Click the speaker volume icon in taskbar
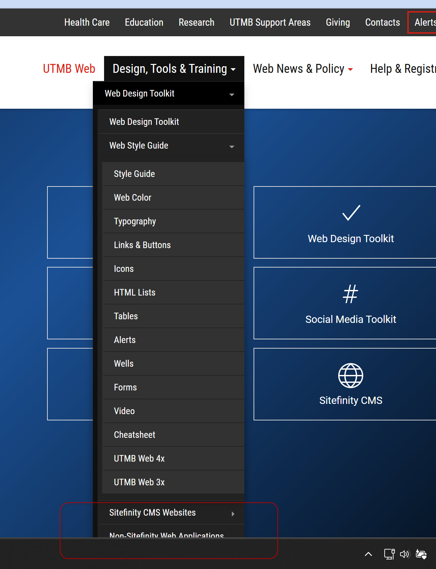 tap(404, 554)
